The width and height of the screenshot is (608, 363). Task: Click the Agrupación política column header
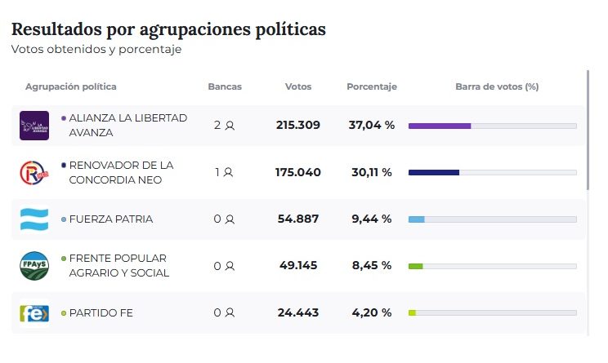(71, 86)
